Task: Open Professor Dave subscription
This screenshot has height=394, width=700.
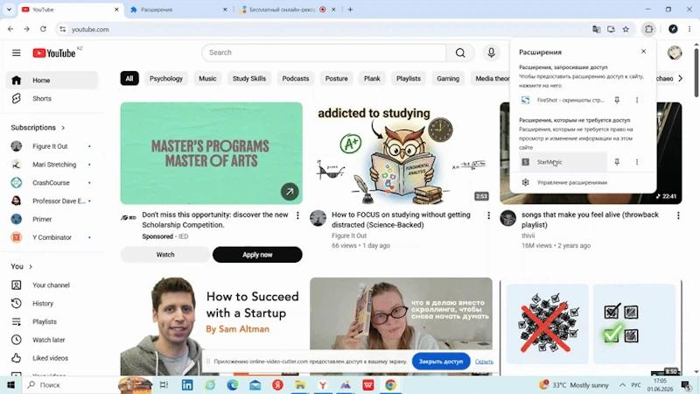Action: pyautogui.click(x=52, y=201)
